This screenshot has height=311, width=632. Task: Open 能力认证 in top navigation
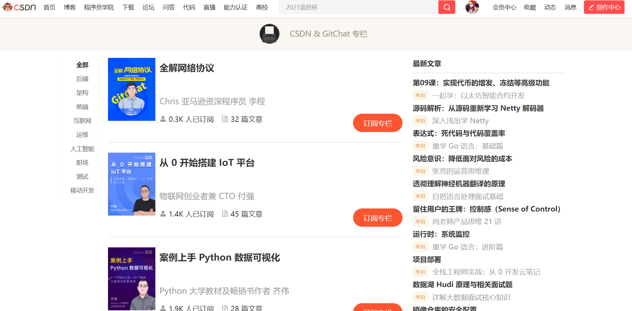[x=236, y=7]
